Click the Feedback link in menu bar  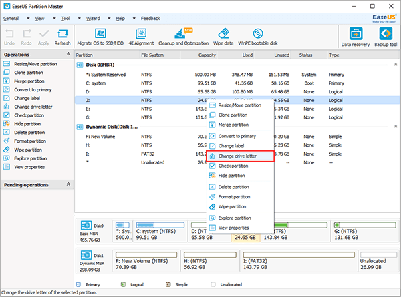150,19
